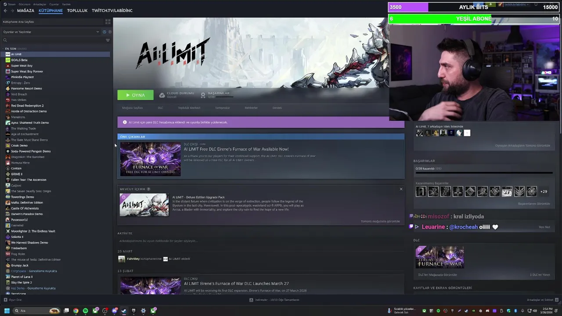The height and width of the screenshot is (316, 562).
Task: Click the Windows taskbar search box
Action: click(37, 311)
